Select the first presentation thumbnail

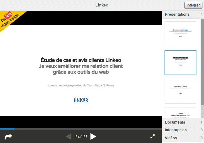[180, 34]
